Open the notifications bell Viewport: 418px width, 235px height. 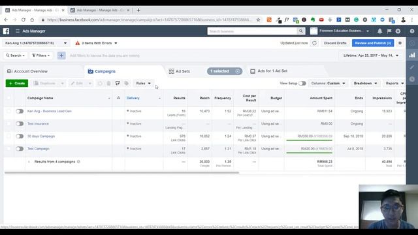379,31
